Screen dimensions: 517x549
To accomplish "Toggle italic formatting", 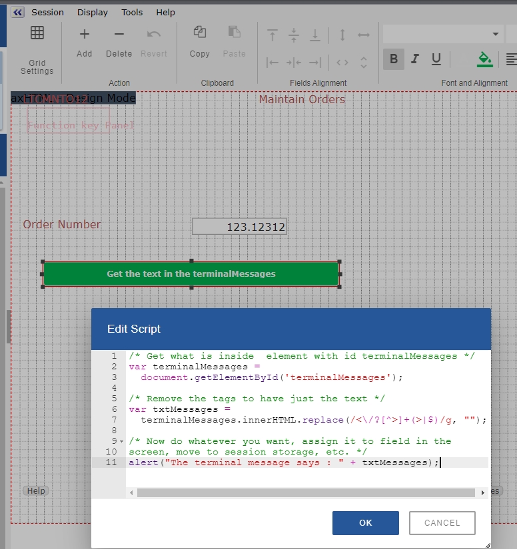I will pos(414,59).
